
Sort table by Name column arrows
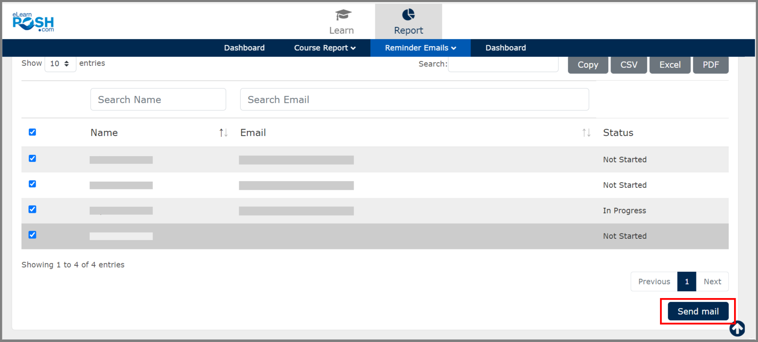point(223,133)
